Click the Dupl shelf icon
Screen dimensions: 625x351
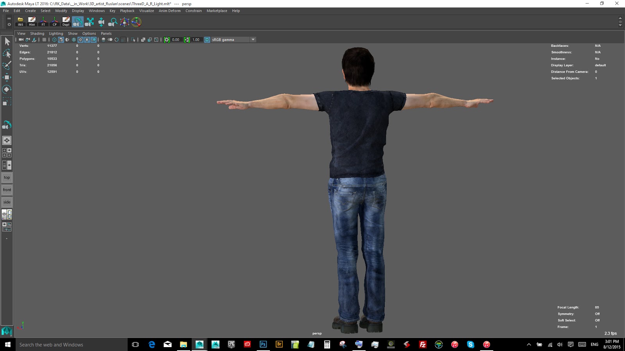pos(66,22)
